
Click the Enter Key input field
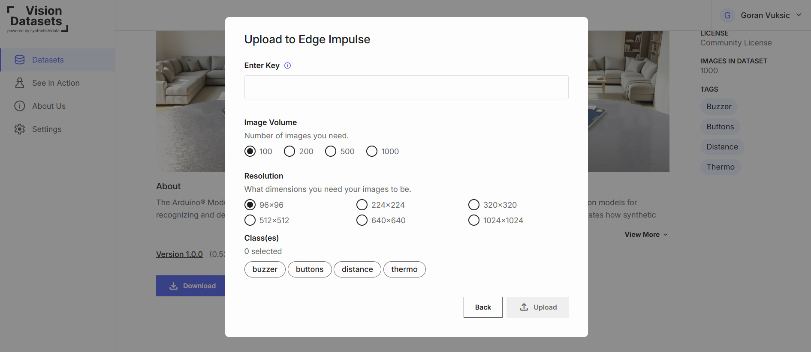tap(407, 87)
